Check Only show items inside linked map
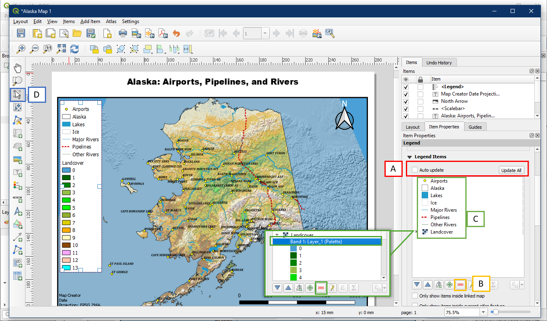547x321 pixels. click(415, 296)
